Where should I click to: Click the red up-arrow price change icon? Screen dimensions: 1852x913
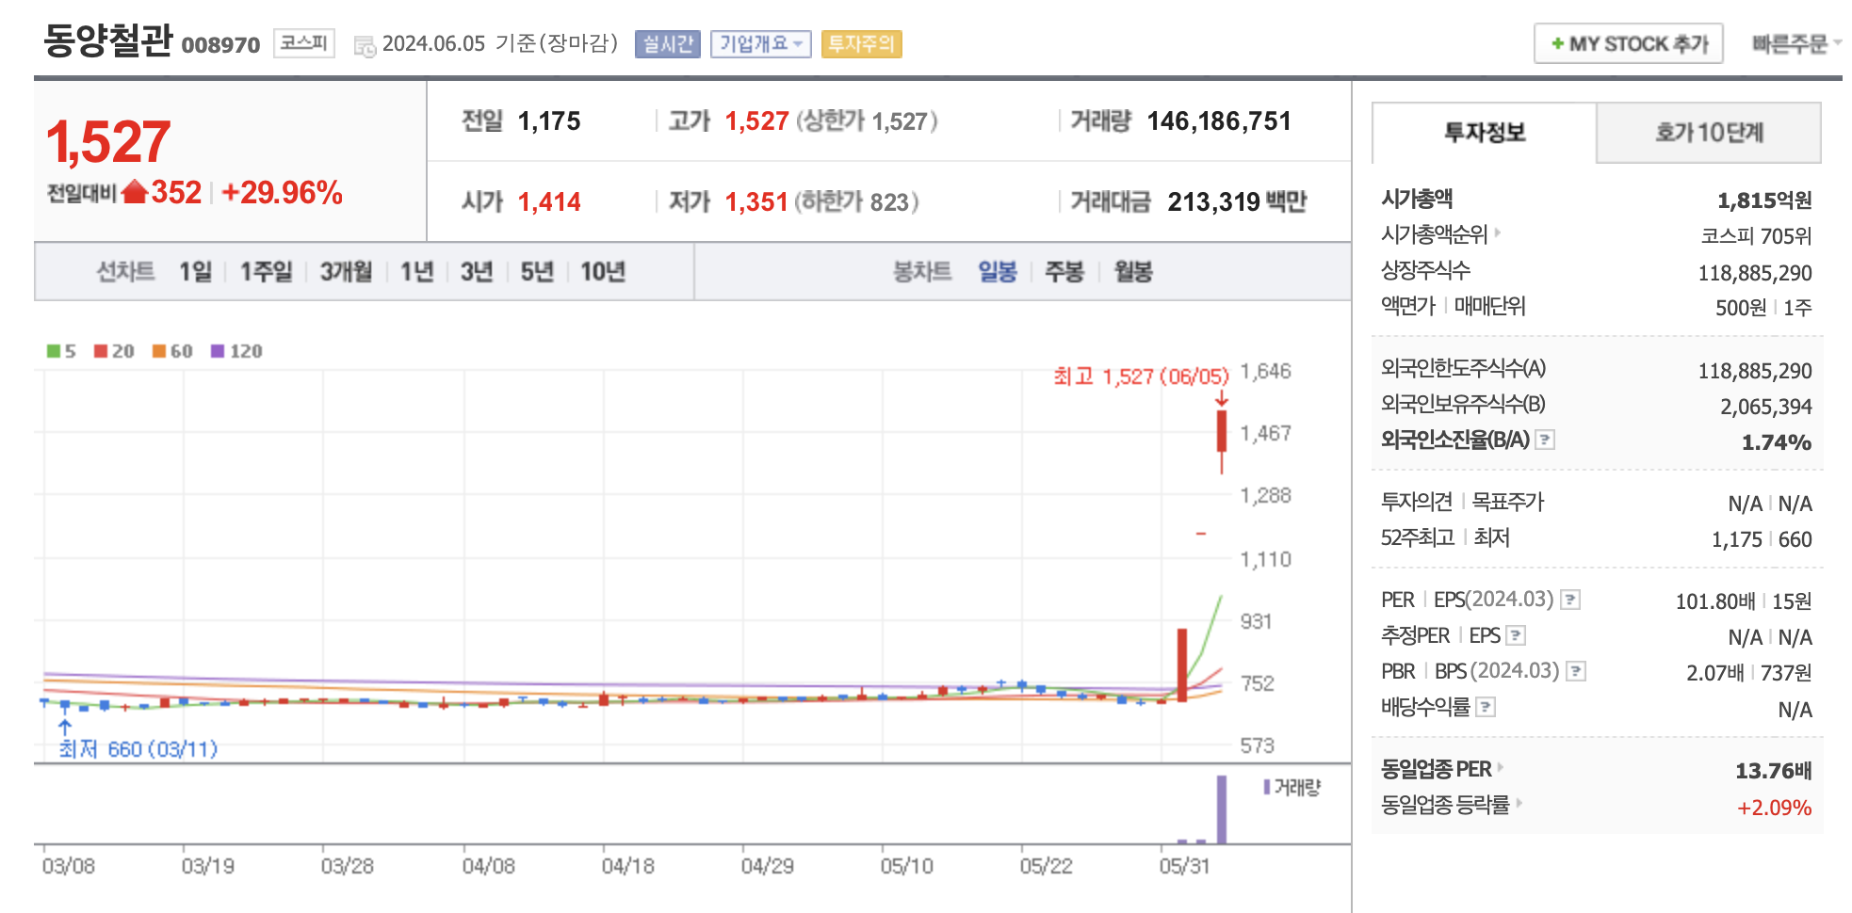(x=135, y=192)
